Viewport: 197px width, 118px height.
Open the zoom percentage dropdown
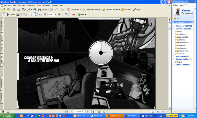55,14
